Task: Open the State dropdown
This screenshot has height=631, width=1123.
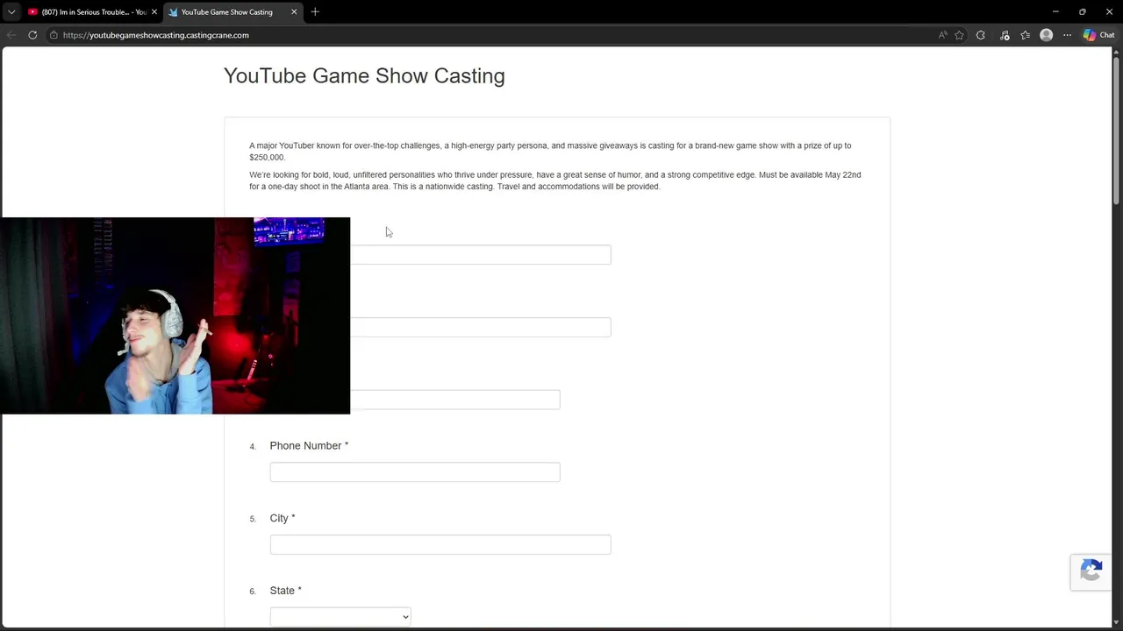Action: pyautogui.click(x=340, y=617)
